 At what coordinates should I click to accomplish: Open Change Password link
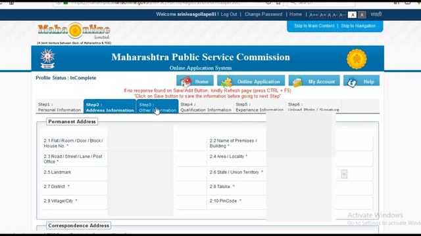click(x=263, y=14)
